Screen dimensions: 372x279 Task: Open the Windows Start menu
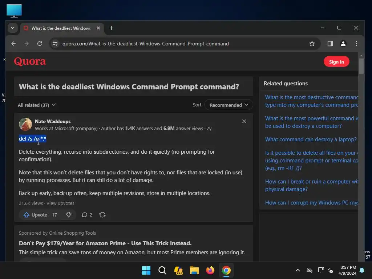pos(146,270)
